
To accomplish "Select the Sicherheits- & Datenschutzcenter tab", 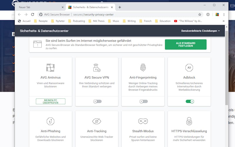I will pos(90,7).
